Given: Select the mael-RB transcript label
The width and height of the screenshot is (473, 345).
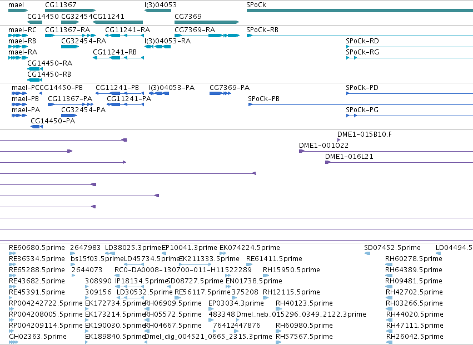Looking at the screenshot, I should point(22,41).
